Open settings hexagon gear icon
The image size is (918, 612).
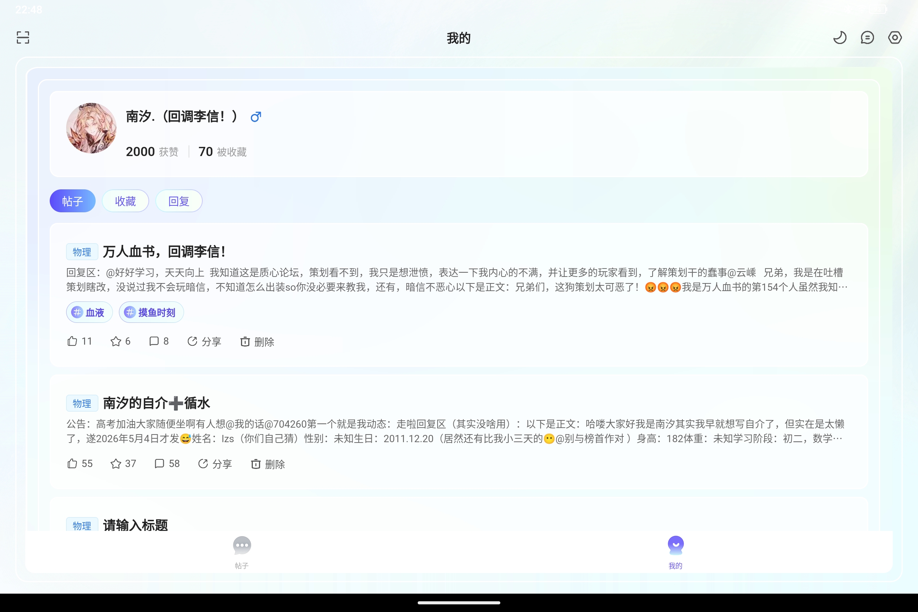click(895, 37)
